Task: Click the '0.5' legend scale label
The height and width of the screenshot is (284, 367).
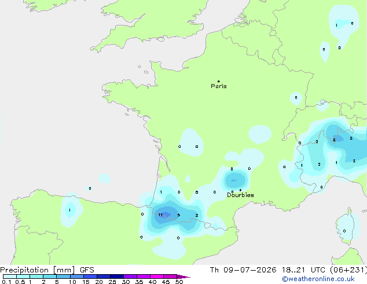Action: [20, 282]
